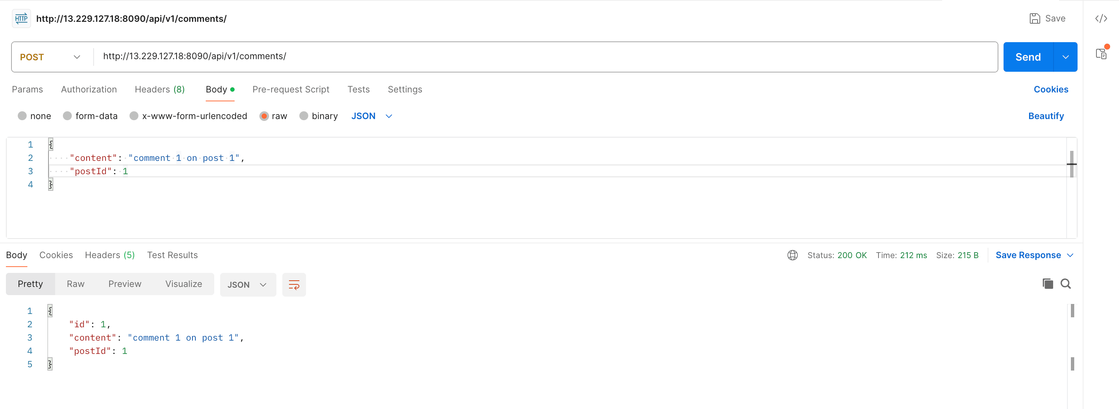Choose the binary body radio button
The width and height of the screenshot is (1119, 409).
coord(304,116)
